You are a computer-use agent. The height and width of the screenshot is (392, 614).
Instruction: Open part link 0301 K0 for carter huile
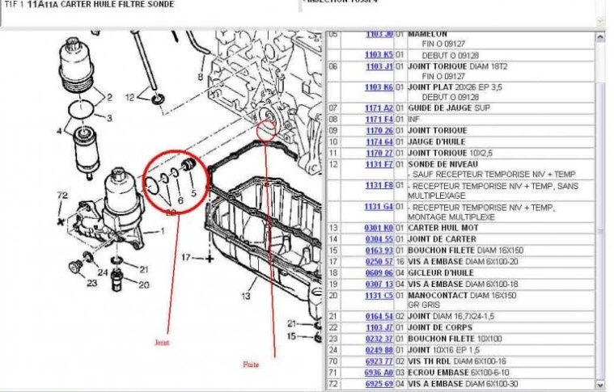pyautogui.click(x=379, y=228)
